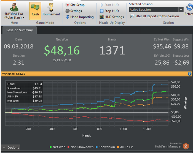Screen dimensions: 193x153
Task: Switch to Tournament game mode
Action: click(x=51, y=10)
